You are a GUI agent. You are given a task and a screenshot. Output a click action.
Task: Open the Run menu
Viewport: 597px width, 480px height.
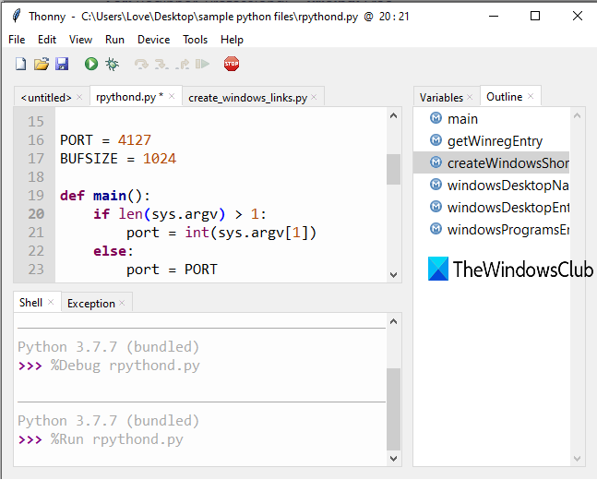(x=114, y=40)
